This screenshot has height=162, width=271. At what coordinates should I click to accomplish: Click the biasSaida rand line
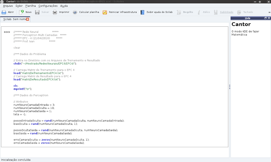[43, 133]
